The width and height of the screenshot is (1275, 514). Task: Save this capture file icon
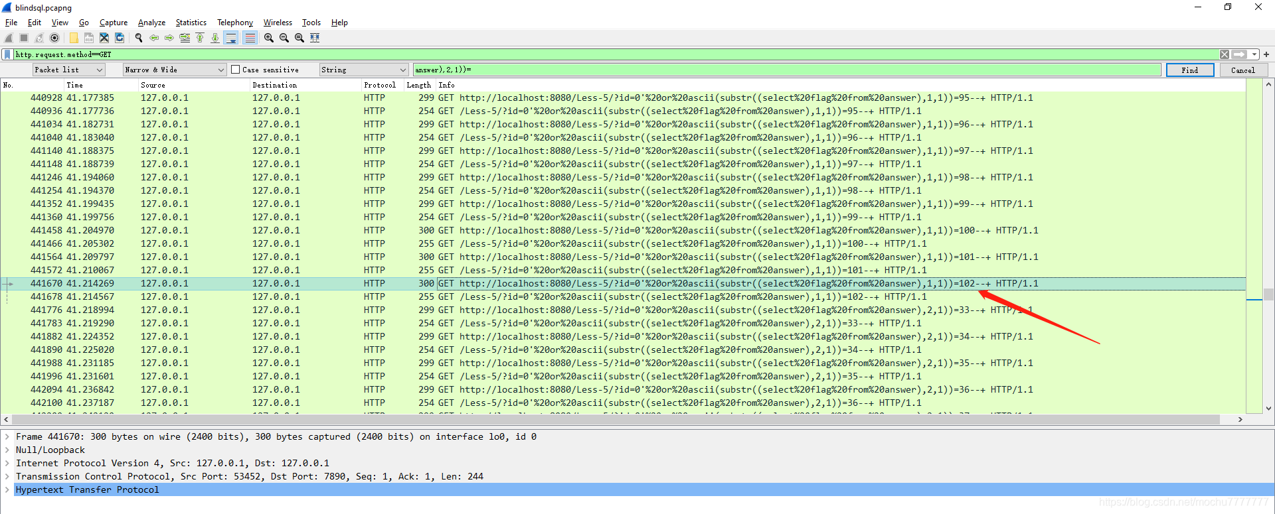[x=89, y=38]
